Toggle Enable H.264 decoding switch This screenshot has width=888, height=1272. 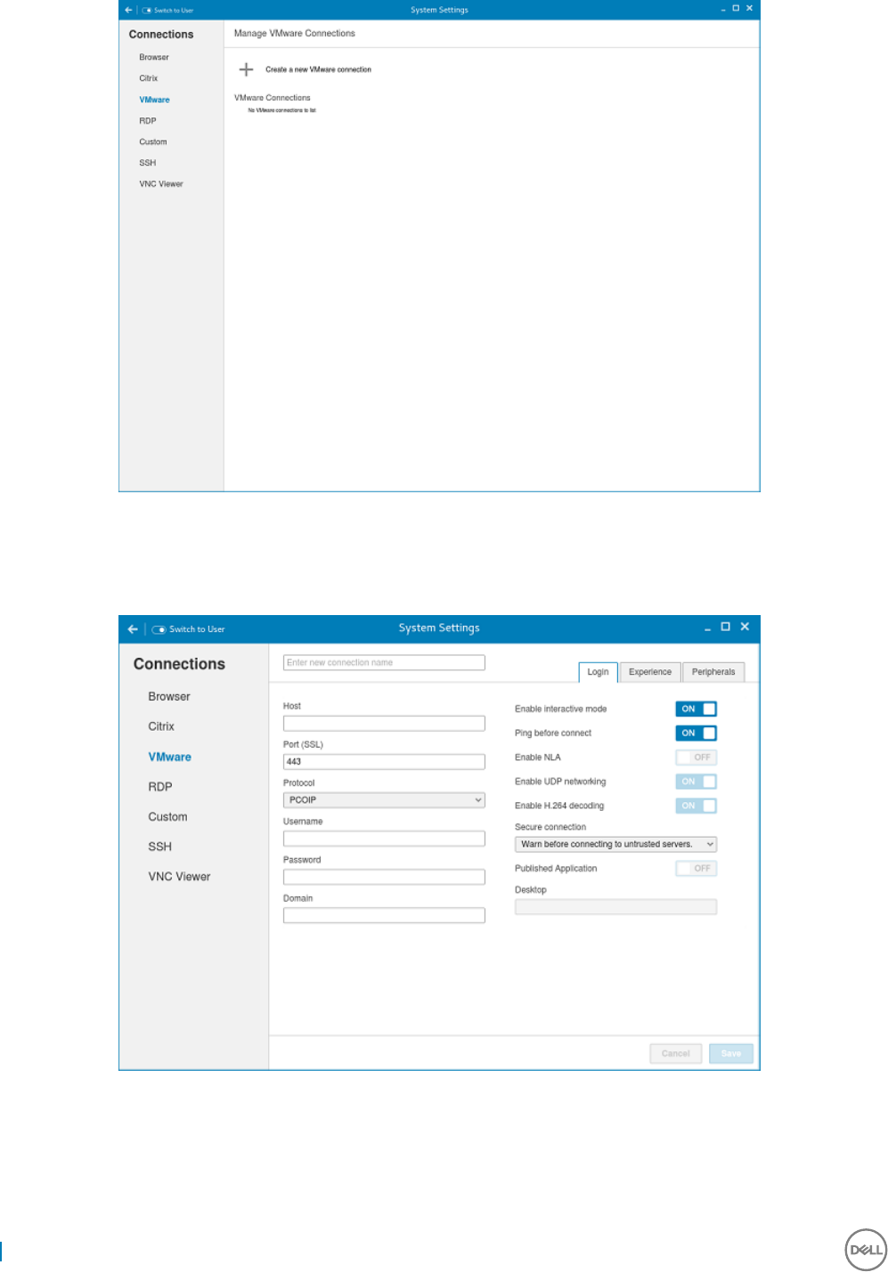pyautogui.click(x=697, y=806)
